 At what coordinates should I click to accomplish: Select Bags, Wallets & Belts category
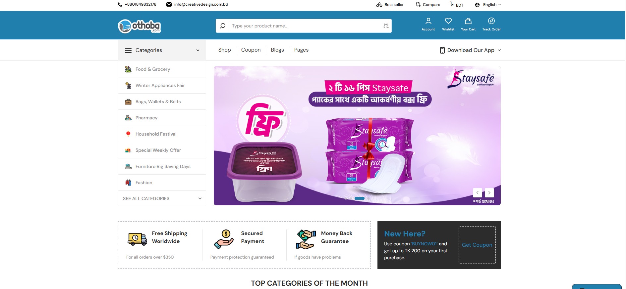pos(162,102)
